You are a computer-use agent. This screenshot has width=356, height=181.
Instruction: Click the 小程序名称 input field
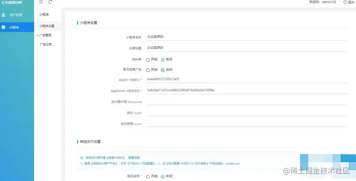[246, 37]
